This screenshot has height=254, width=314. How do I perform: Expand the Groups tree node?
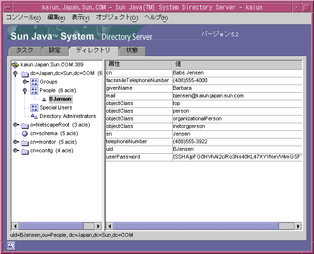click(x=25, y=82)
